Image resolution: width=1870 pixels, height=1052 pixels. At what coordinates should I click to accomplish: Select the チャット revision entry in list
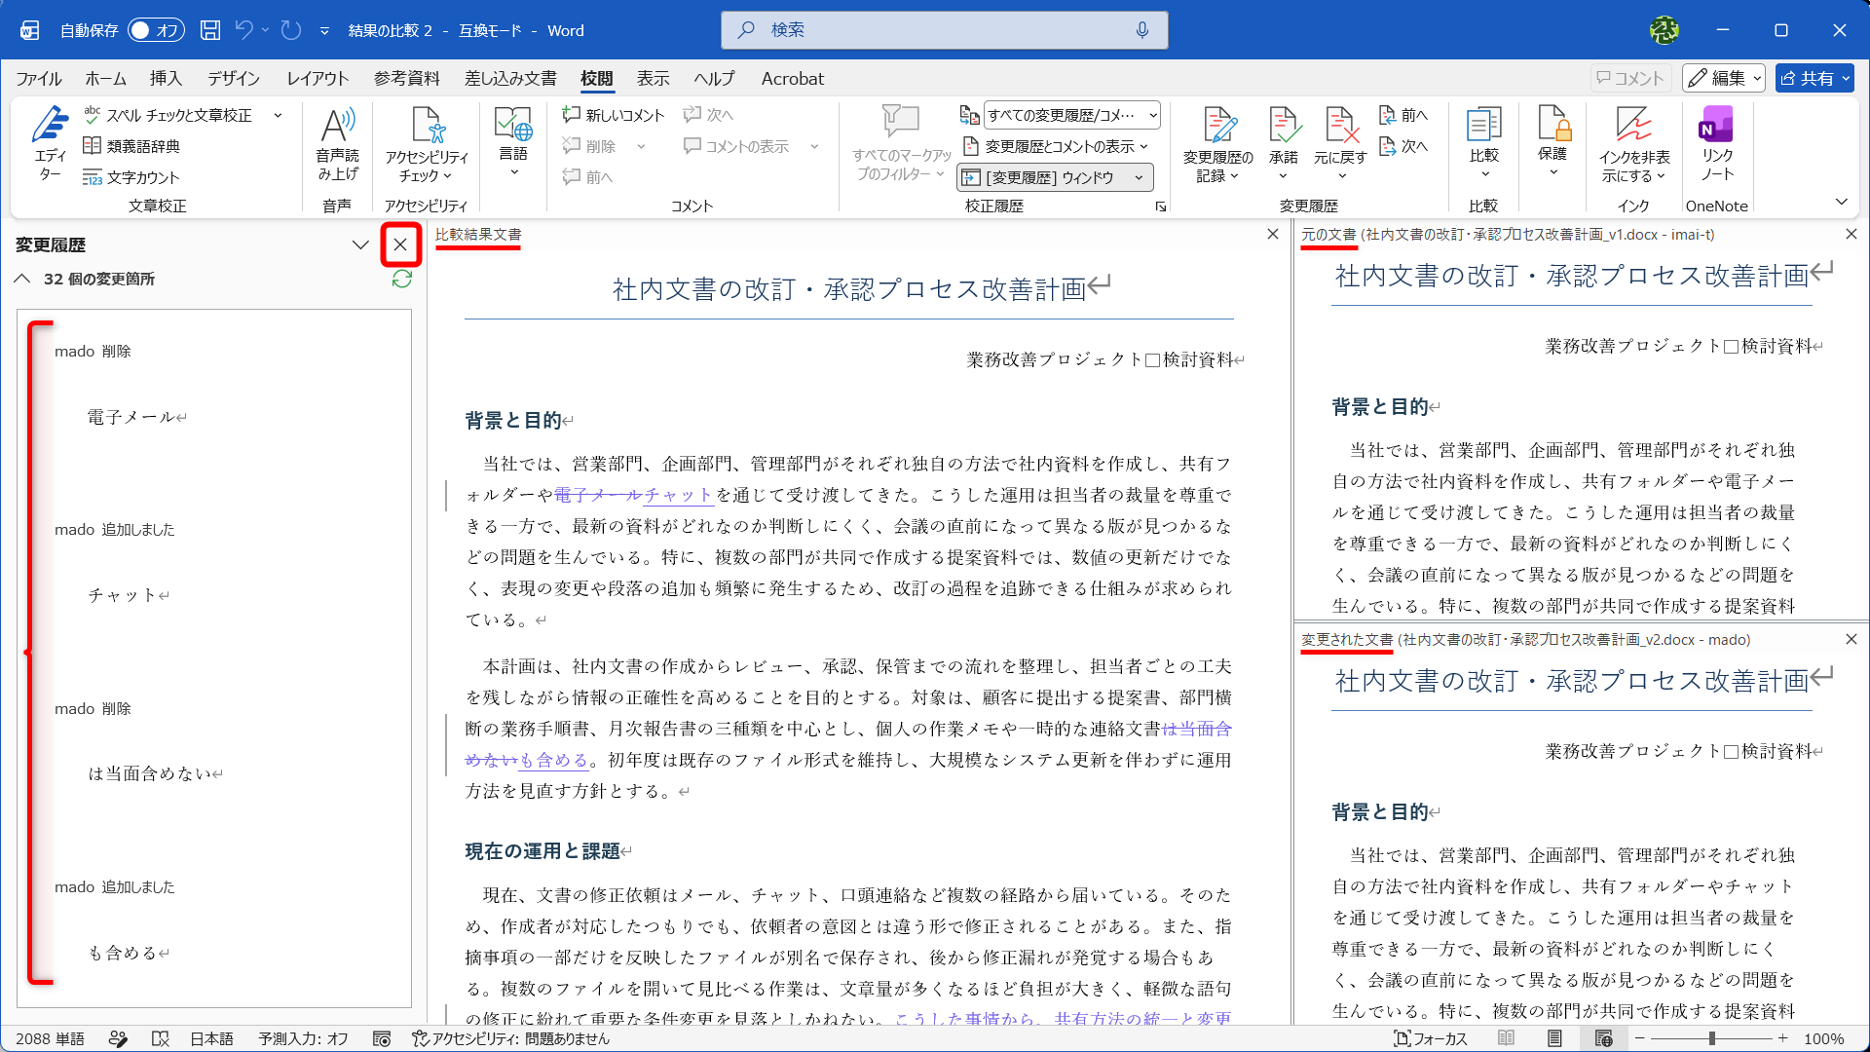[129, 595]
